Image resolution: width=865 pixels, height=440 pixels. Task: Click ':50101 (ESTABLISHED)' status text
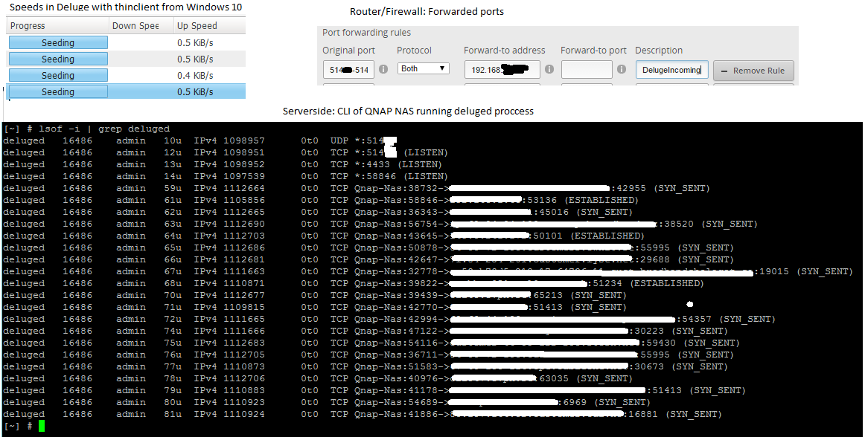coord(586,236)
